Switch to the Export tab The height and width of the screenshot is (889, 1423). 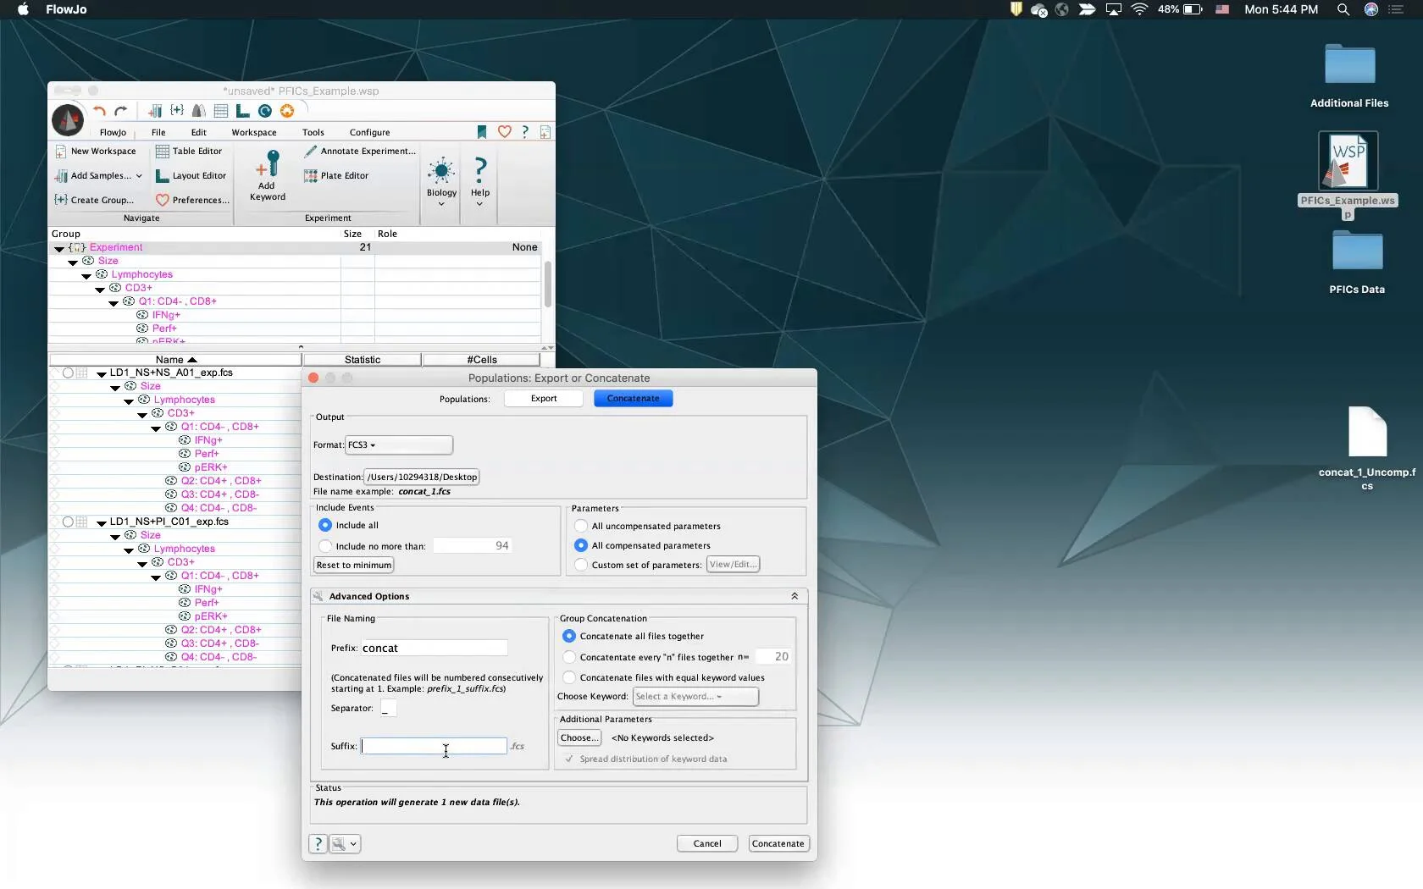(543, 398)
